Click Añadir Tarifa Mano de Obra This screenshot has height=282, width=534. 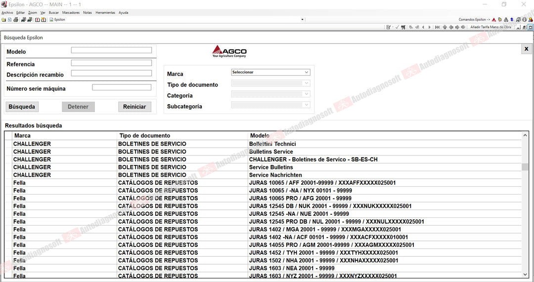pos(491,27)
